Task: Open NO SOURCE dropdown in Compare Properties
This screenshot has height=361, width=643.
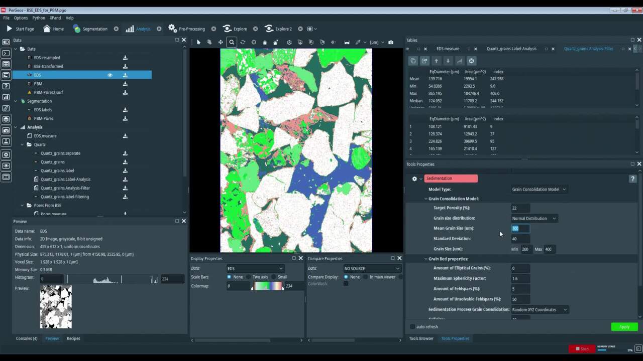Action: 372,269
